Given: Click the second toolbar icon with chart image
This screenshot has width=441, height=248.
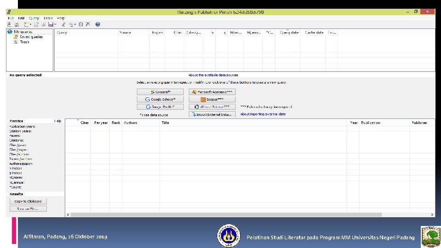Looking at the screenshot, I should click(17, 24).
